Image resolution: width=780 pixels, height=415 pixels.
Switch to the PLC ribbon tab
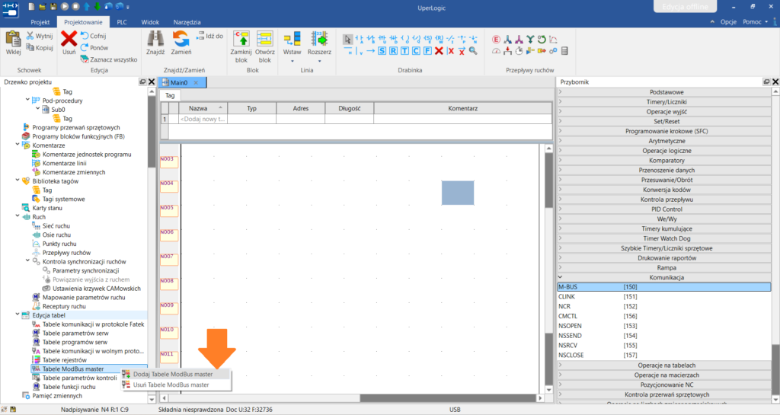121,22
